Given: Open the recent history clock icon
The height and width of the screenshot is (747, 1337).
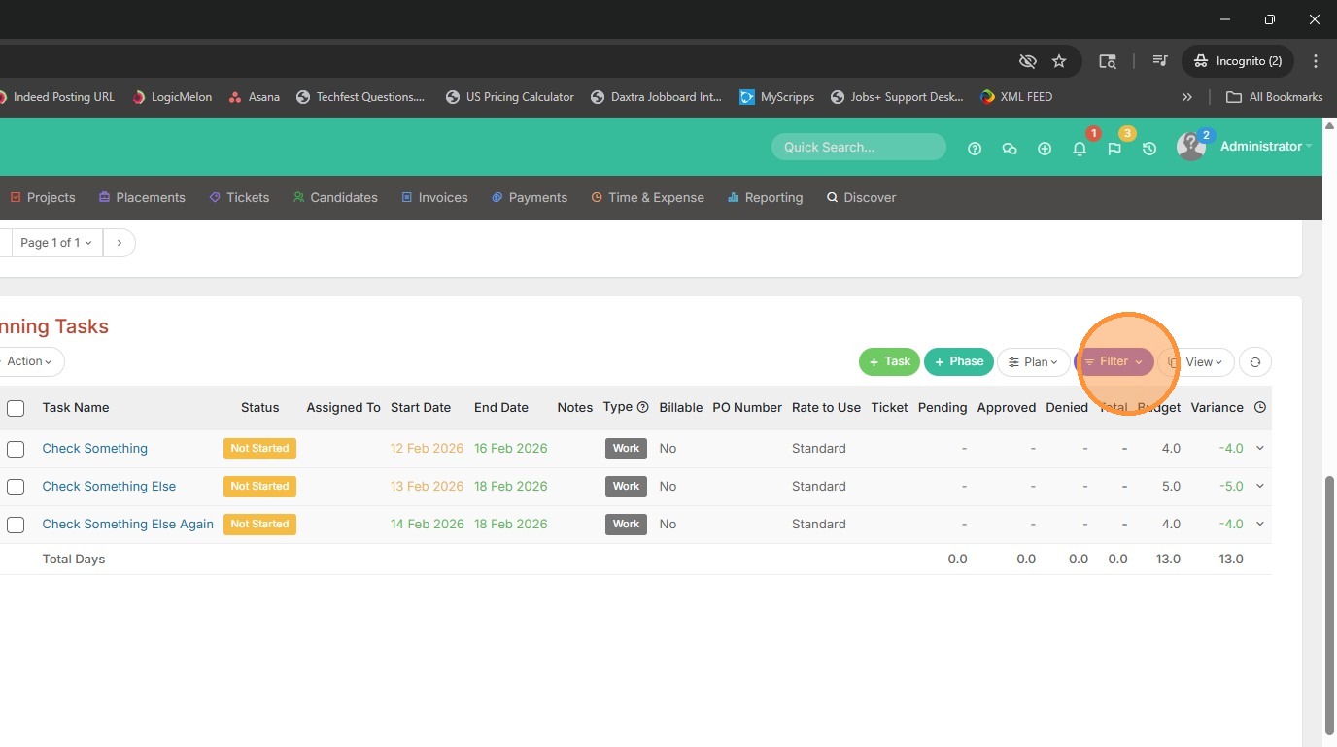Looking at the screenshot, I should [x=1149, y=149].
